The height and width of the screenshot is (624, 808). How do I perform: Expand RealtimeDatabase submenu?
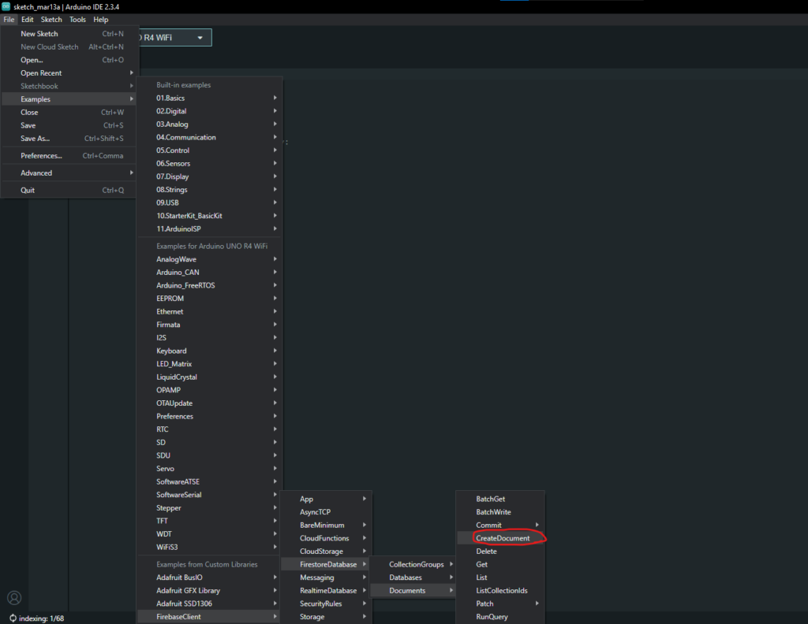(326, 591)
